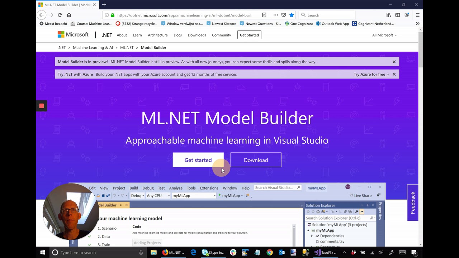Screen dimensions: 459x258
Task: Reload the current page
Action: coord(60,15)
